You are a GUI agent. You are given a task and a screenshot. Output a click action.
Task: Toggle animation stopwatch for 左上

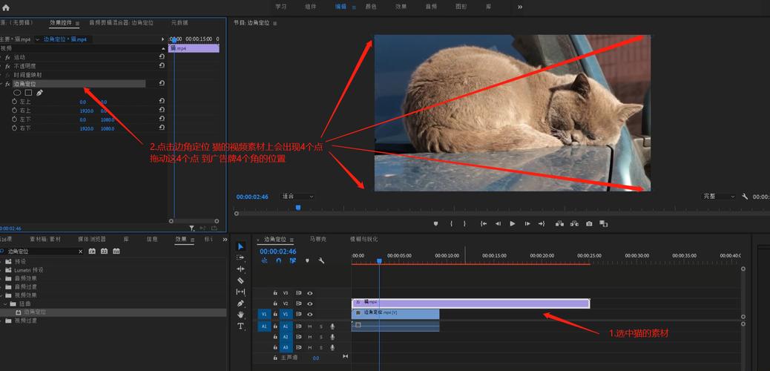click(14, 101)
